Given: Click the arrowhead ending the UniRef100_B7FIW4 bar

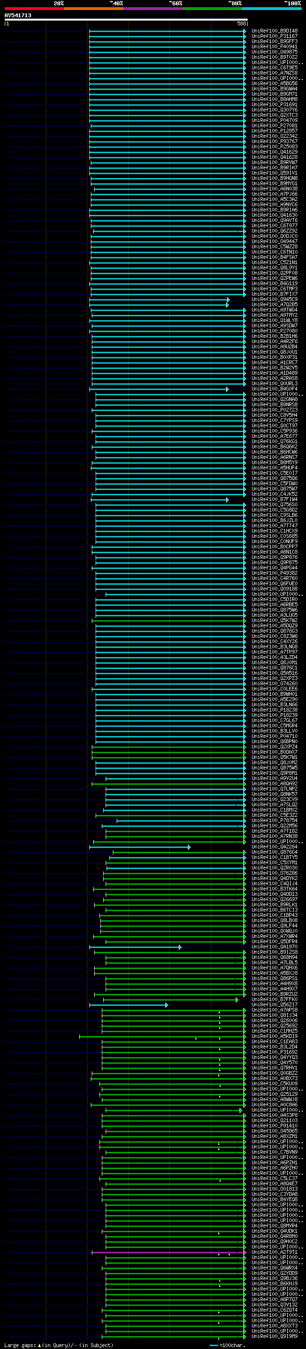Looking at the screenshot, I should click(228, 500).
